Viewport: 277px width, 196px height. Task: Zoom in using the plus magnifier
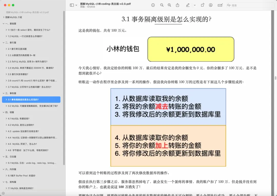click(169, 5)
